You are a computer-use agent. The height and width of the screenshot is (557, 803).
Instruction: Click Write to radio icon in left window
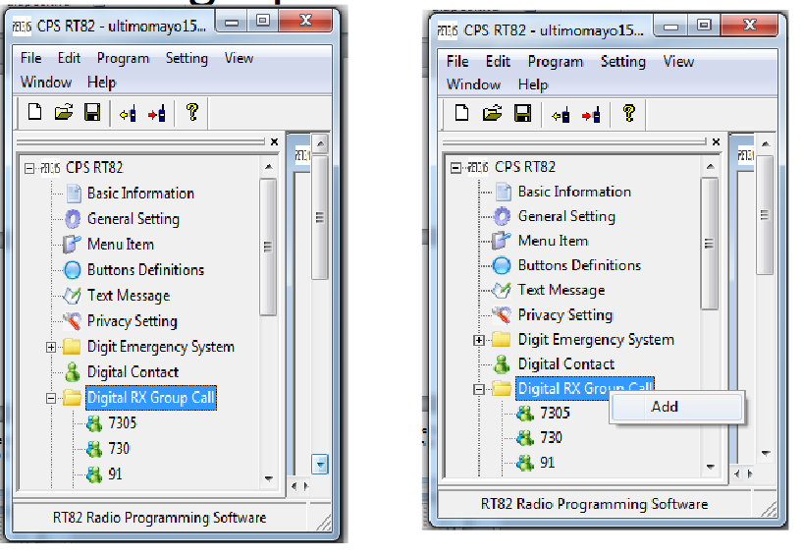tap(157, 113)
